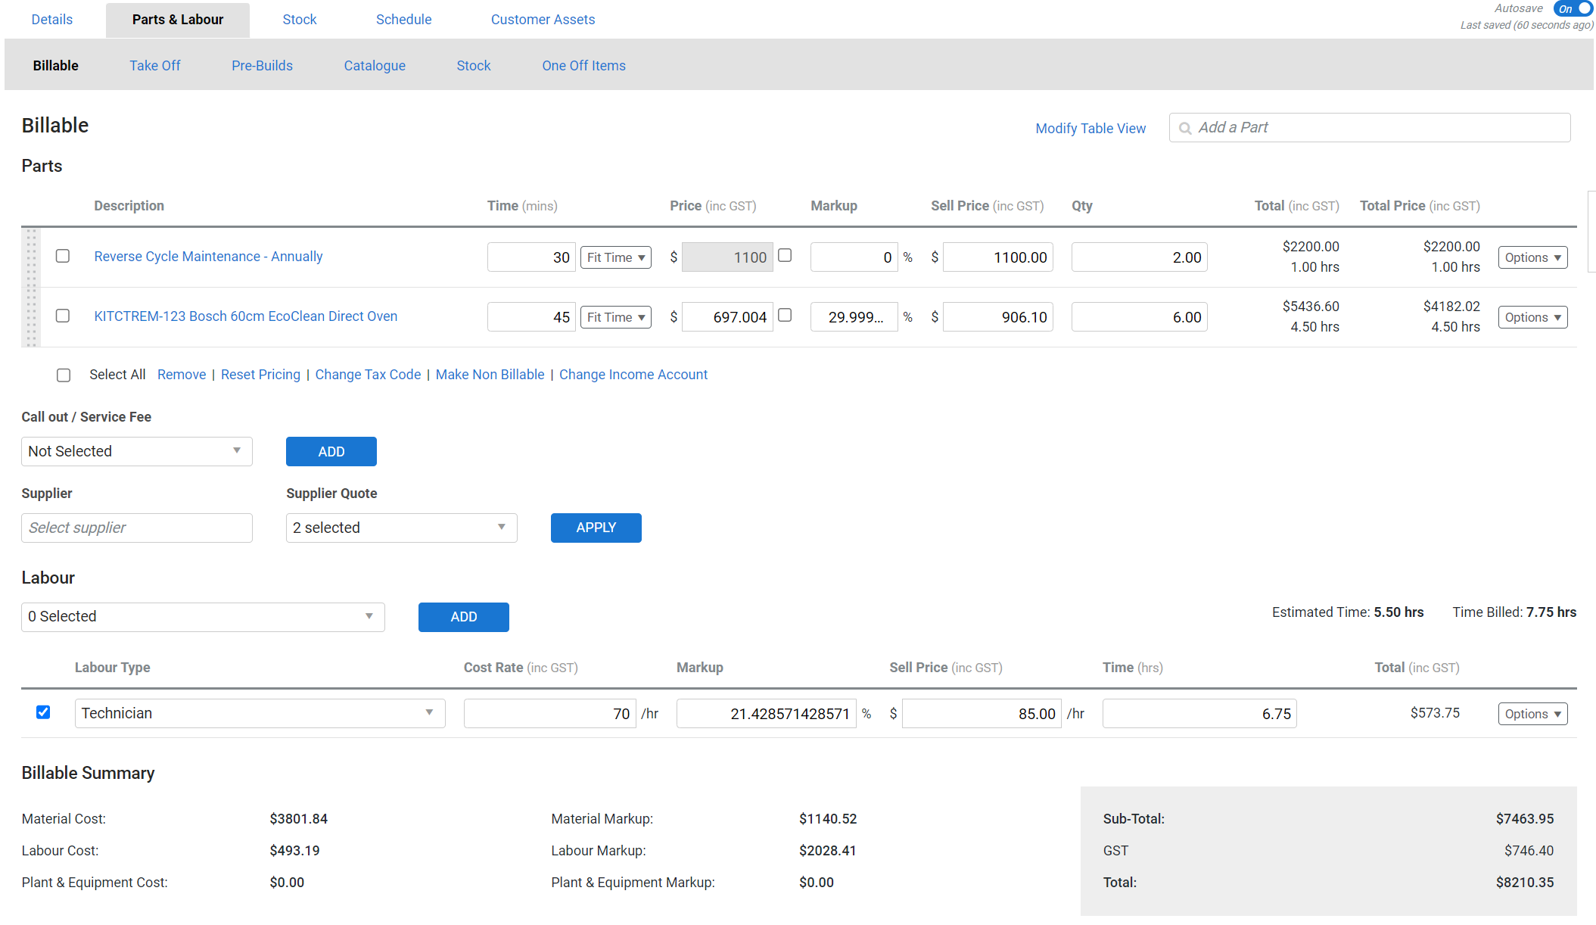Open the Technician labour type dropdown
This screenshot has width=1596, height=925.
pyautogui.click(x=260, y=713)
